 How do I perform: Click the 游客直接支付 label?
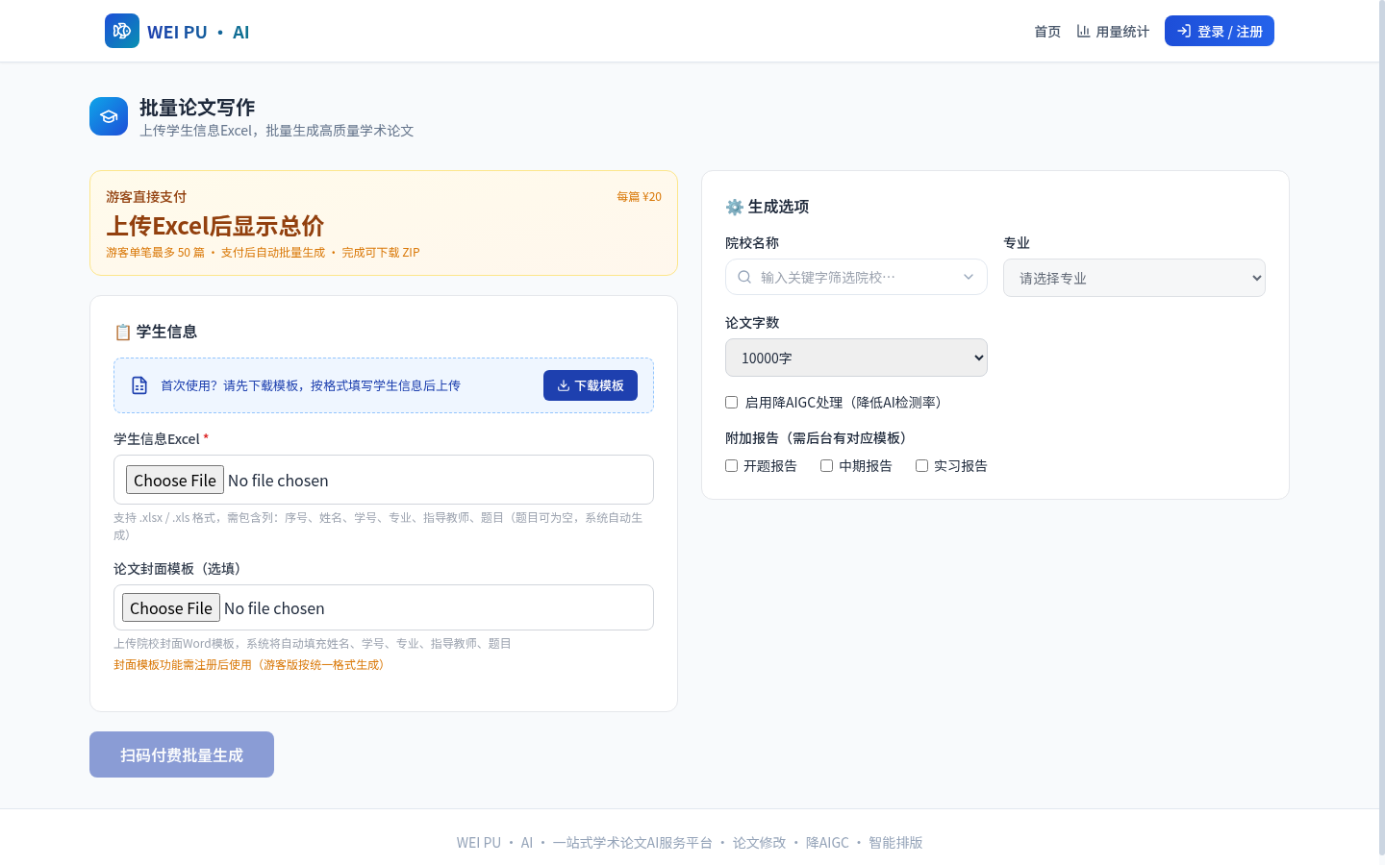click(146, 196)
